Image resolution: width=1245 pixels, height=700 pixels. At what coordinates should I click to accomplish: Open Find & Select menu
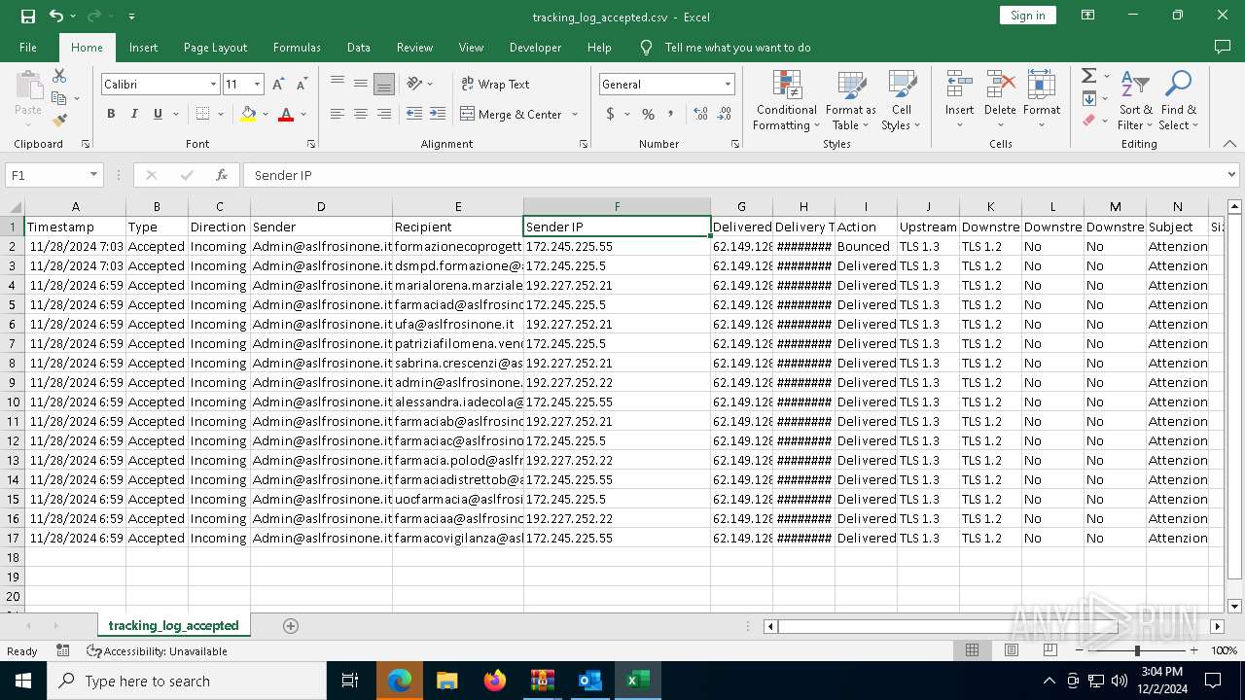[x=1179, y=101]
